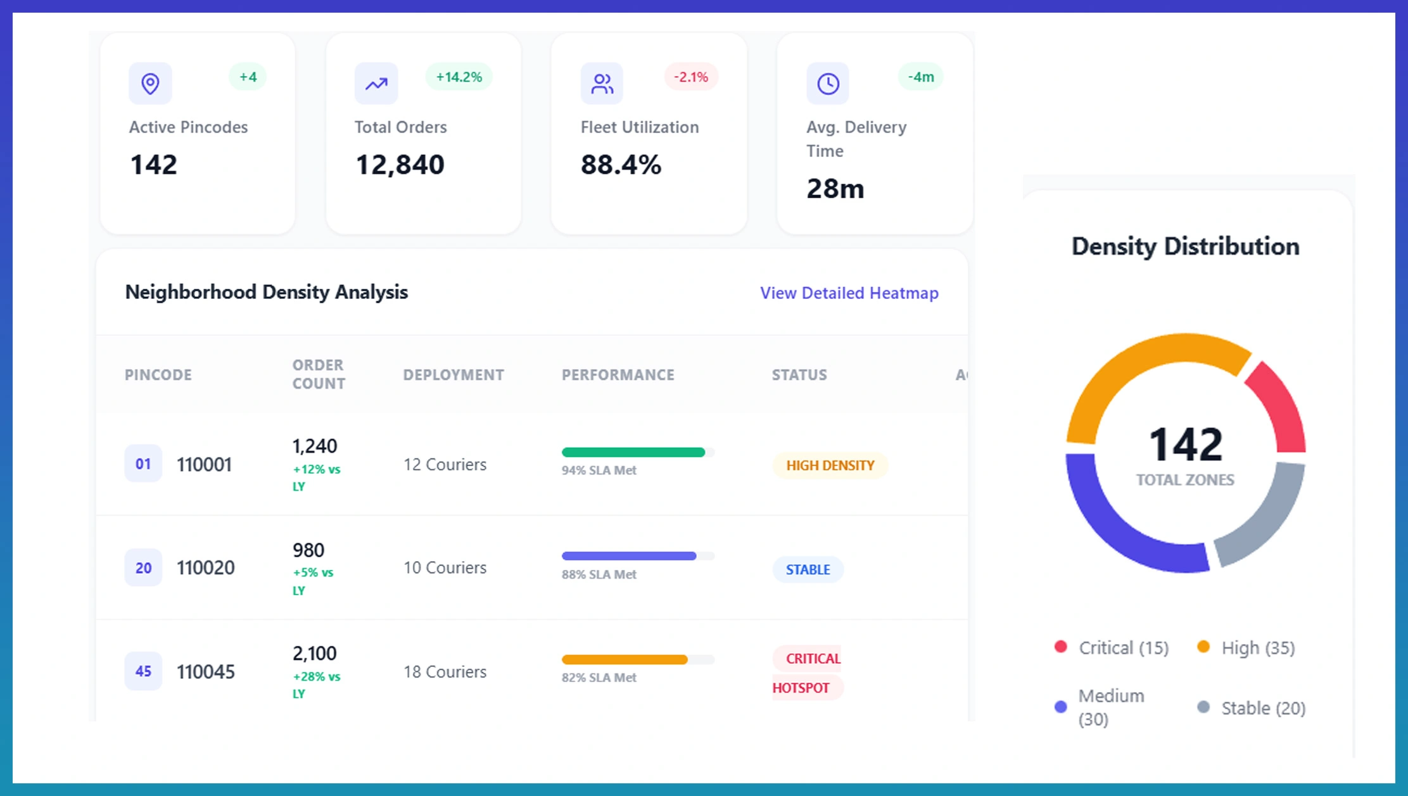This screenshot has height=796, width=1408.
Task: Click the red Critical legend dot
Action: tap(1061, 647)
